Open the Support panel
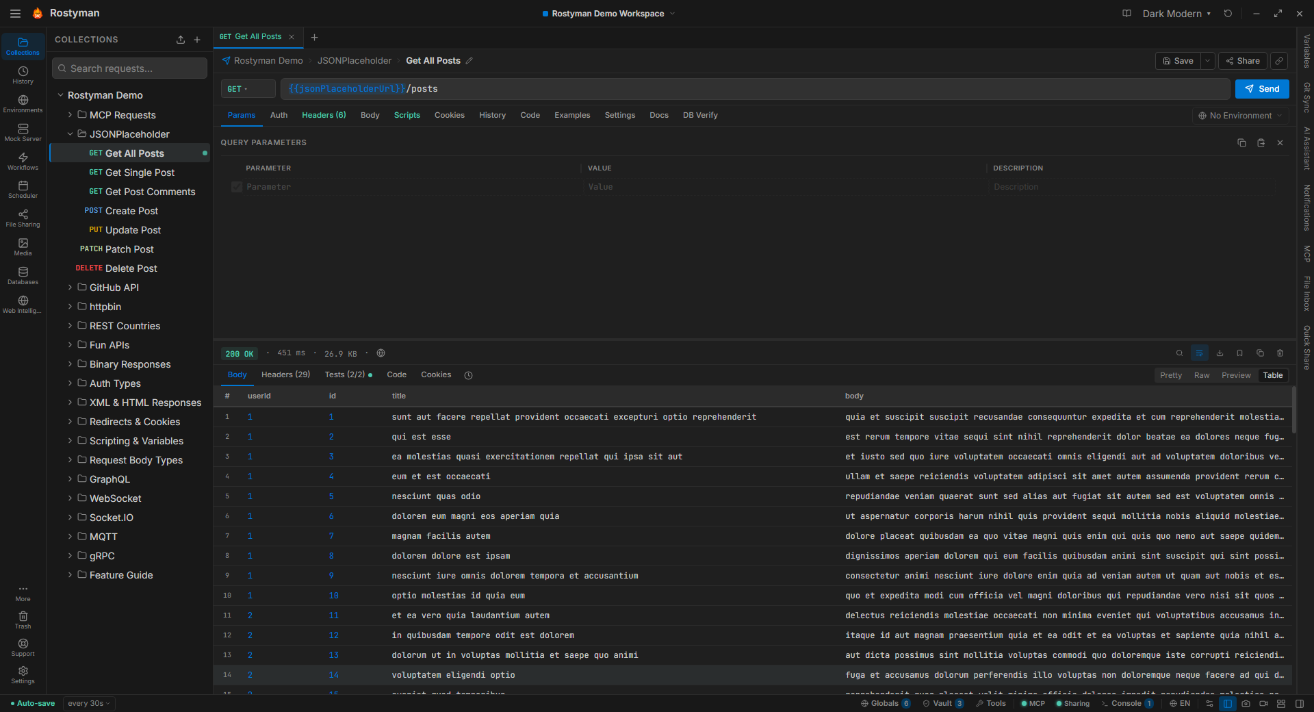 click(x=23, y=648)
